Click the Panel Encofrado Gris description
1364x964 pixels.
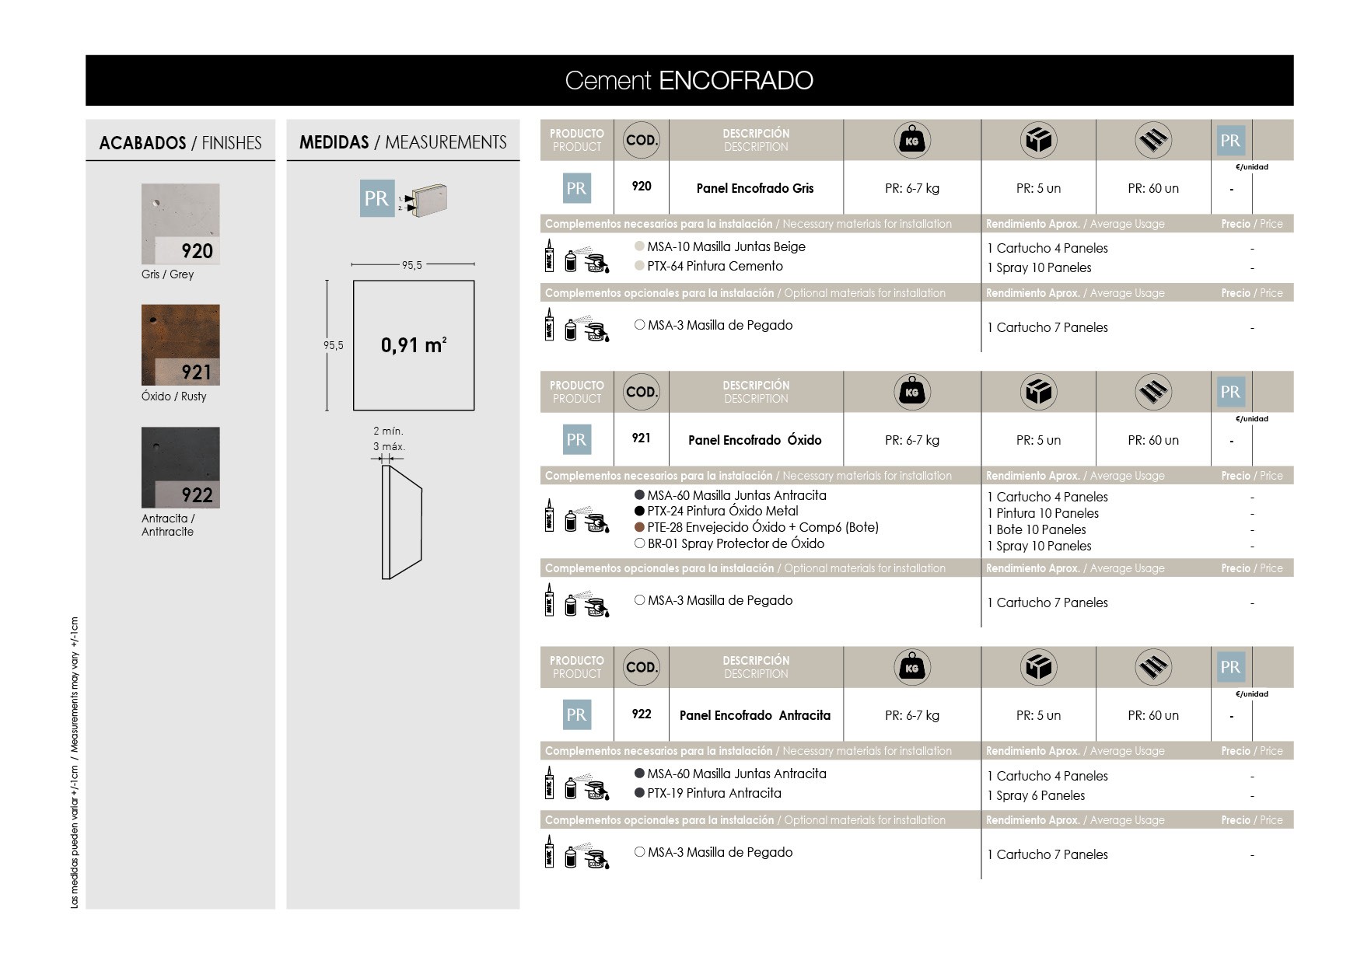pos(755,188)
